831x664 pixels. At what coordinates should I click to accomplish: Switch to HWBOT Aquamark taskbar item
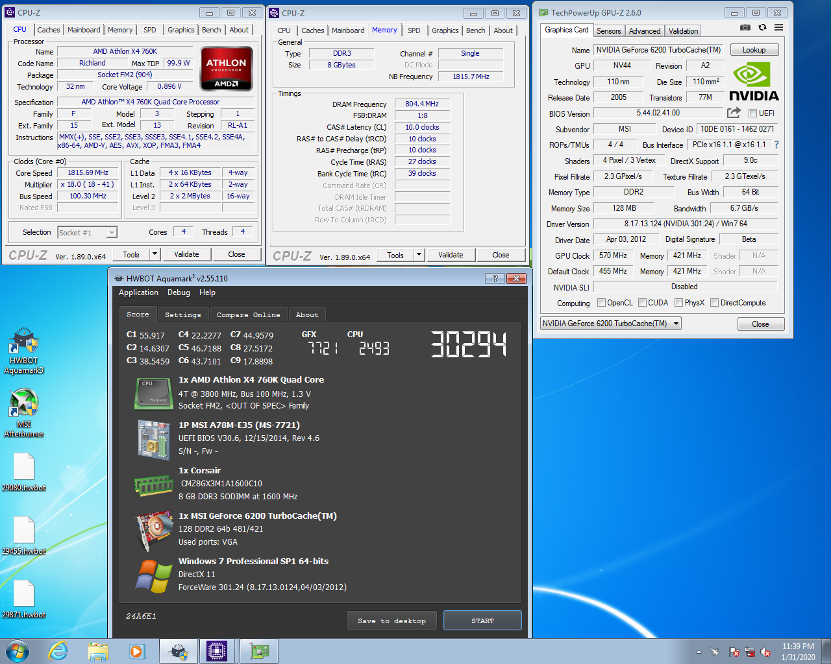pyautogui.click(x=178, y=651)
